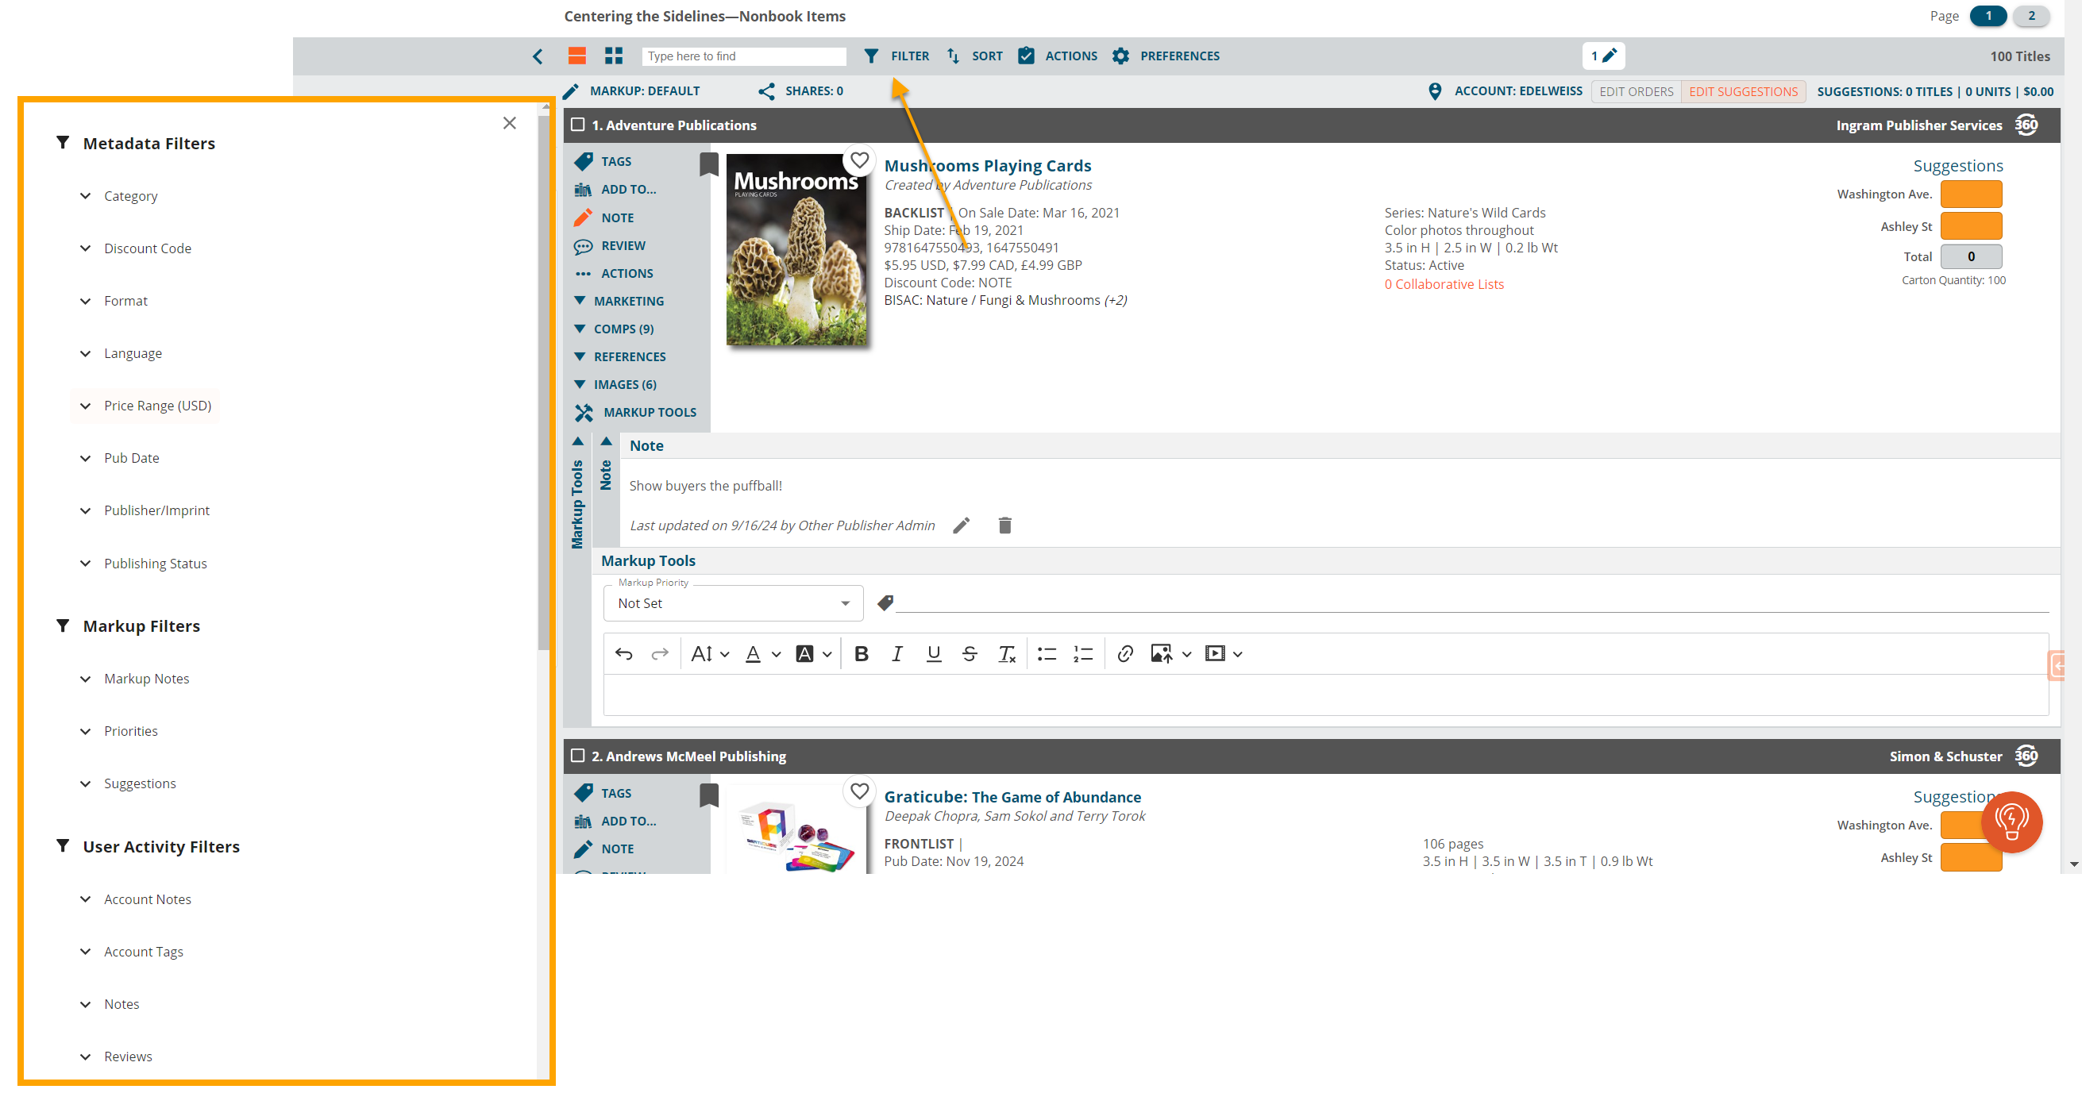2082x1120 pixels.
Task: Delete the note with trash icon
Action: pos(1004,526)
